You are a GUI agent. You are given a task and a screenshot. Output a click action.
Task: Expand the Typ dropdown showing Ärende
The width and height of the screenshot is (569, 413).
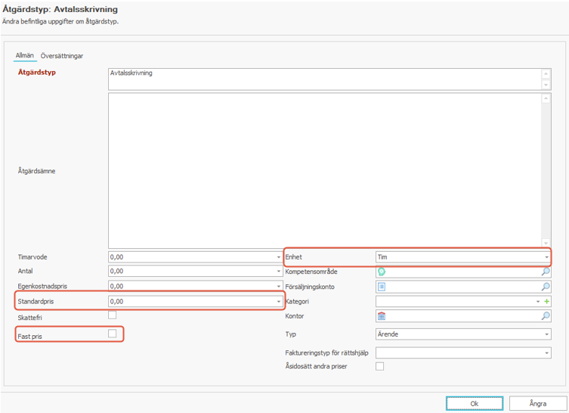546,334
